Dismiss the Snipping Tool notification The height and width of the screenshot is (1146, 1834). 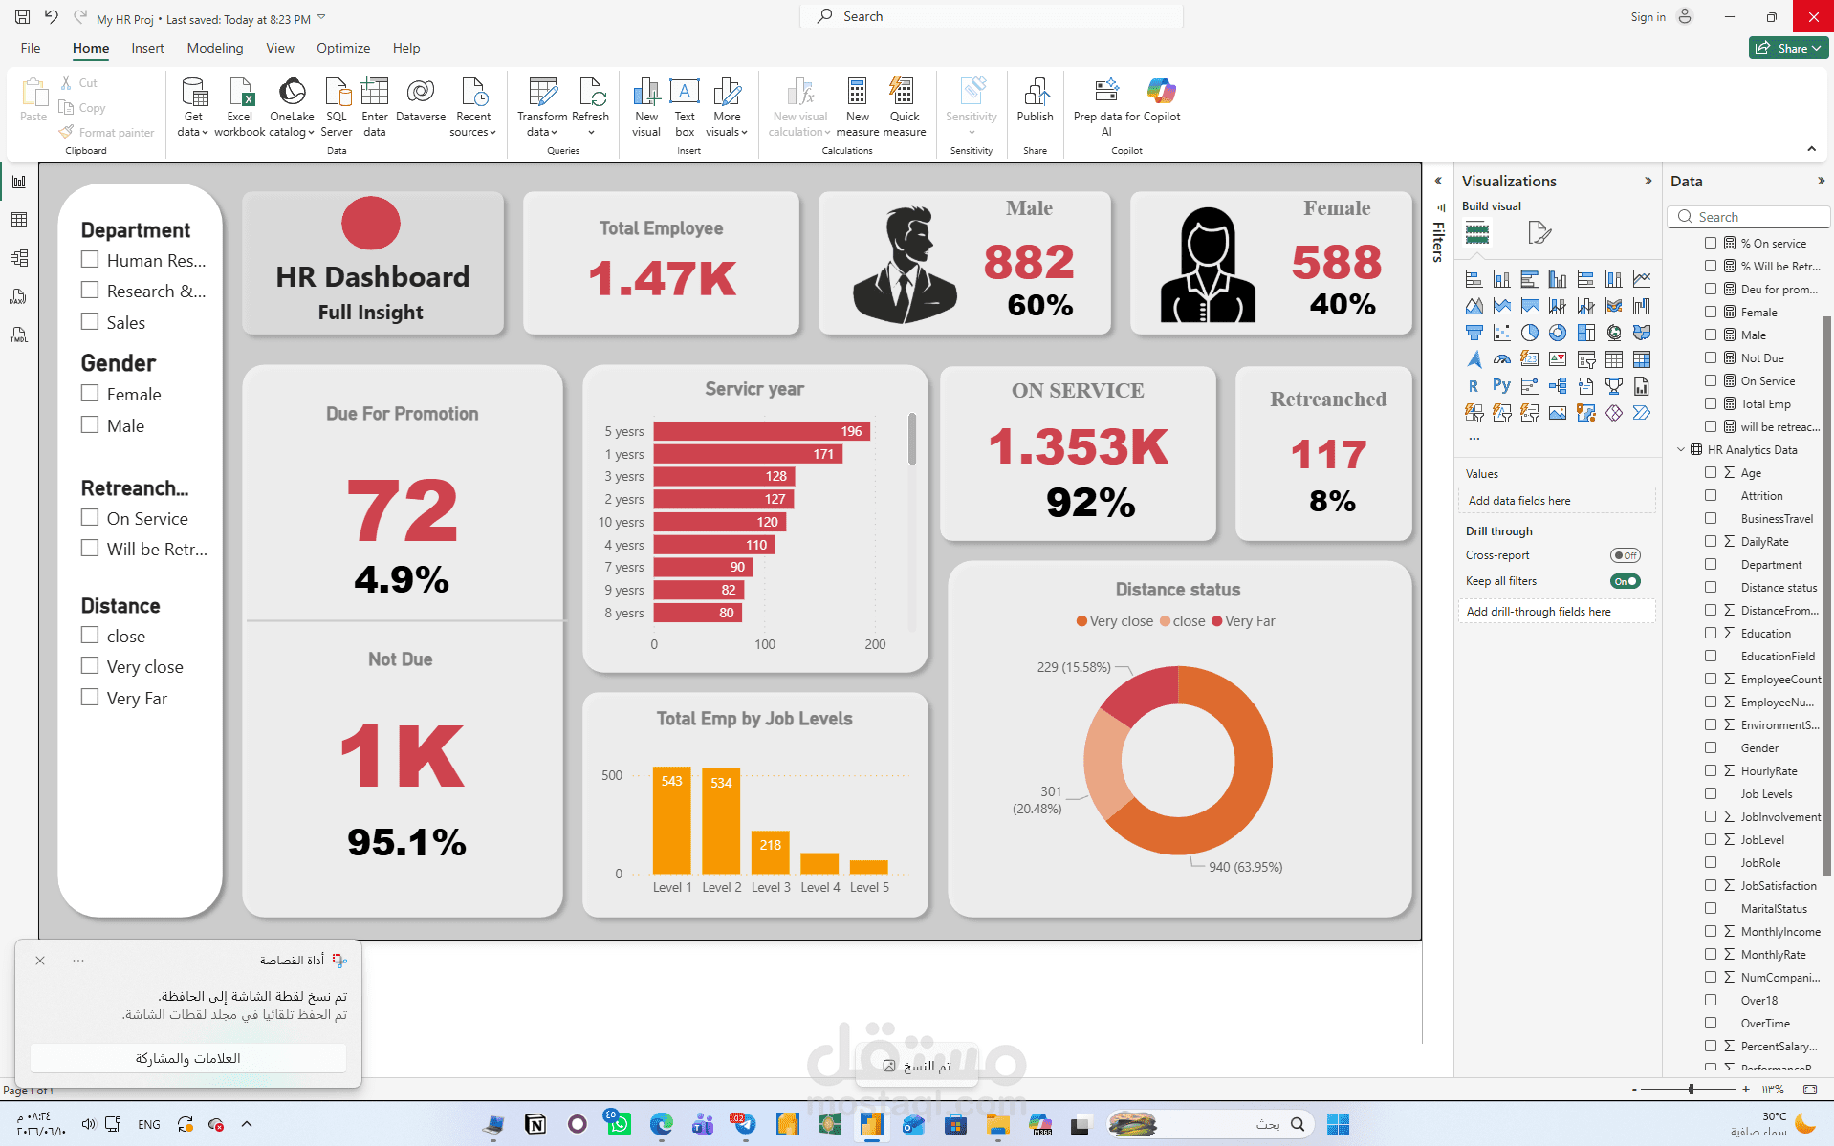[40, 961]
